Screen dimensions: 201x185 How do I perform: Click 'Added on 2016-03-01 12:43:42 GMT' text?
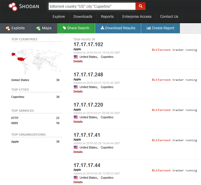coord(97,83)
